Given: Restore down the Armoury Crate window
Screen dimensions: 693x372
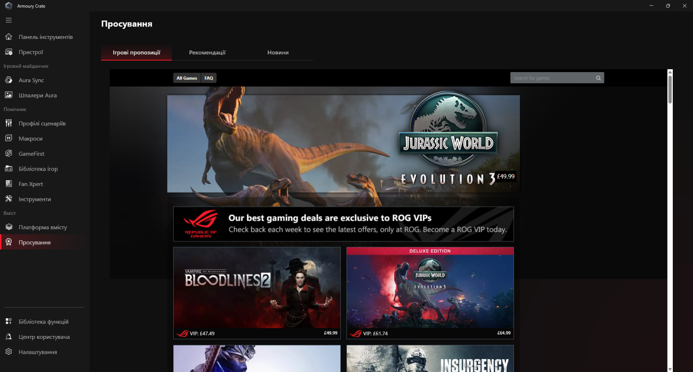Looking at the screenshot, I should pyautogui.click(x=668, y=6).
